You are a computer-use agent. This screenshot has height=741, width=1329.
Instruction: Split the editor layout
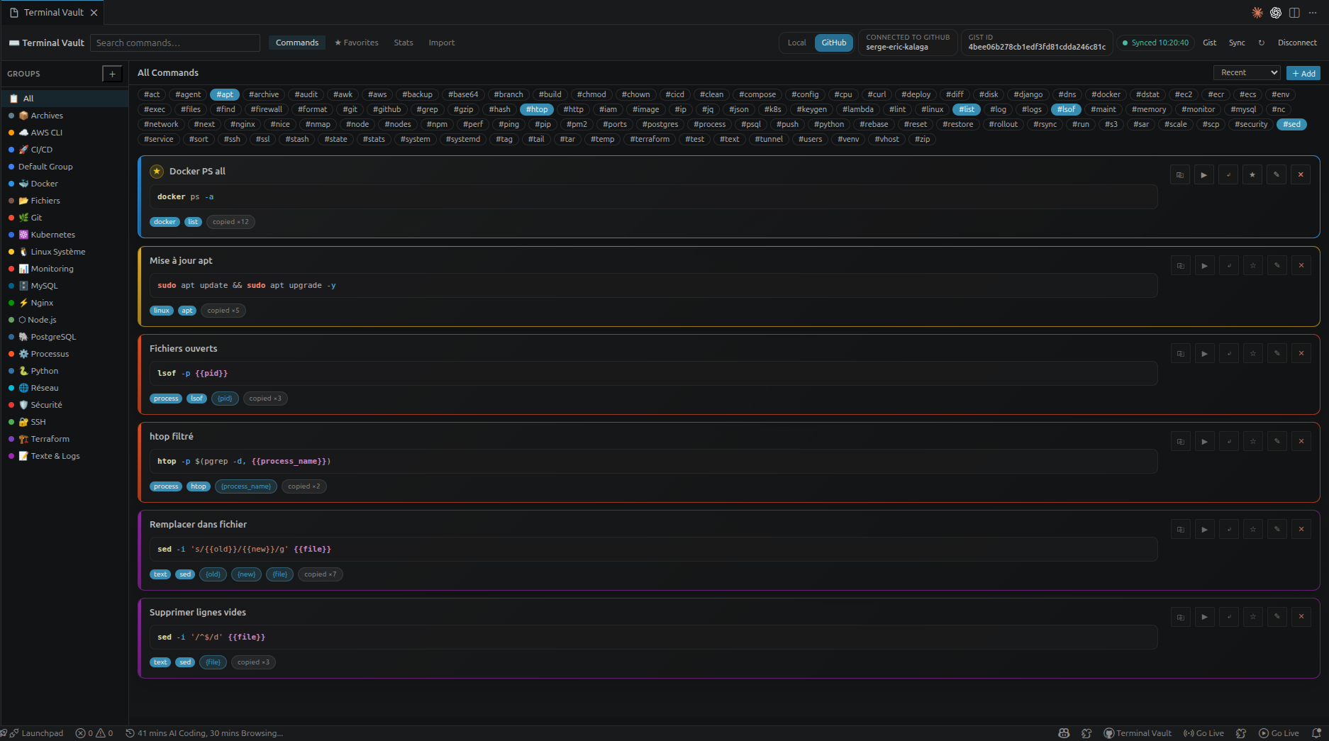coord(1294,13)
